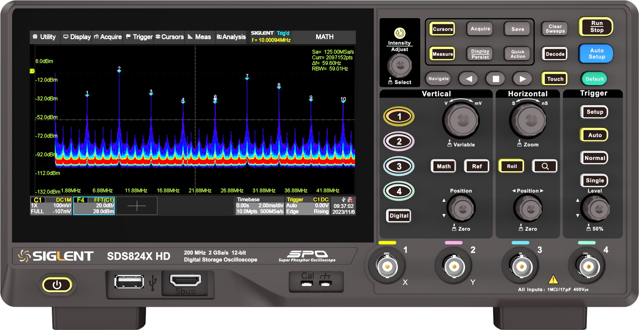Click the empty plus slot to add a trace
This screenshot has width=639, height=330.
[x=137, y=205]
